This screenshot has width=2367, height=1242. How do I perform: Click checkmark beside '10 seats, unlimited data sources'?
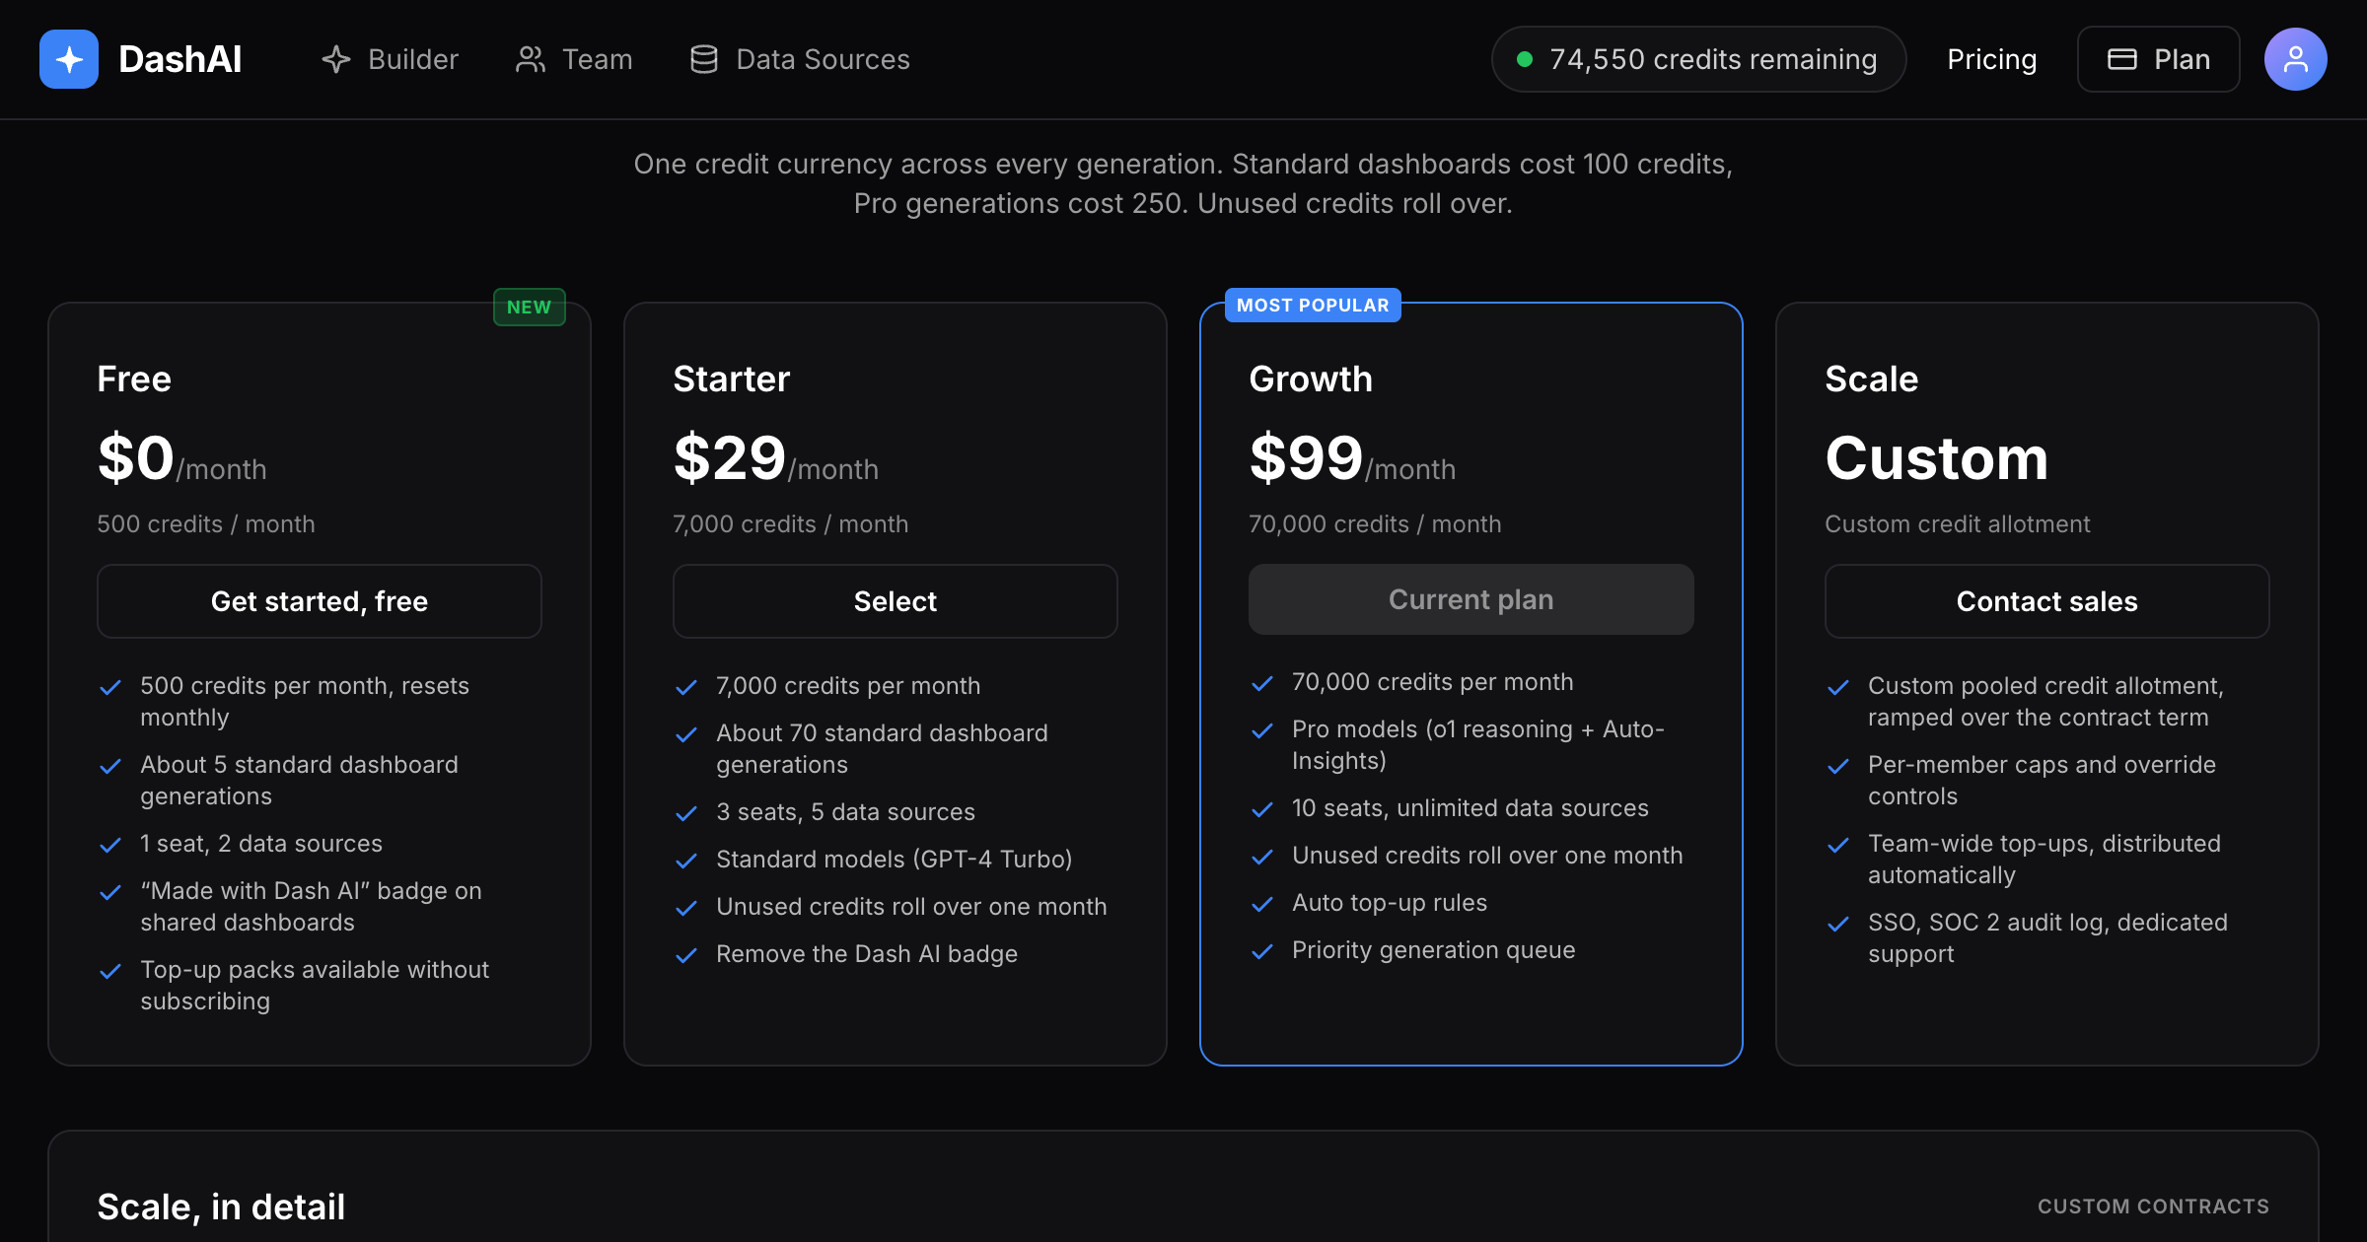pyautogui.click(x=1262, y=809)
